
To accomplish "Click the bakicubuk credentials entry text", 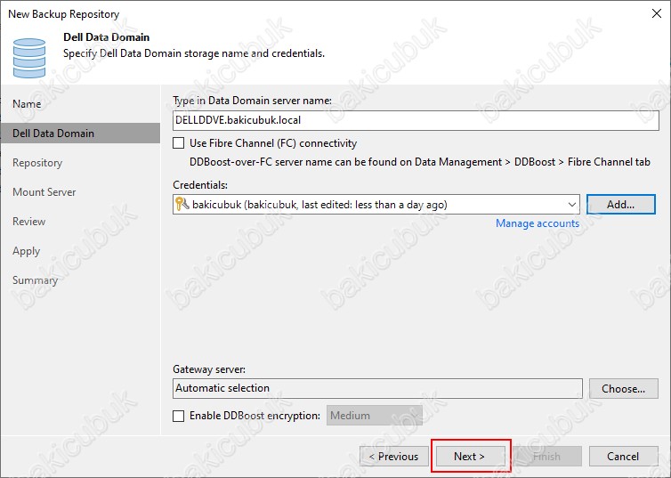I will tap(319, 205).
